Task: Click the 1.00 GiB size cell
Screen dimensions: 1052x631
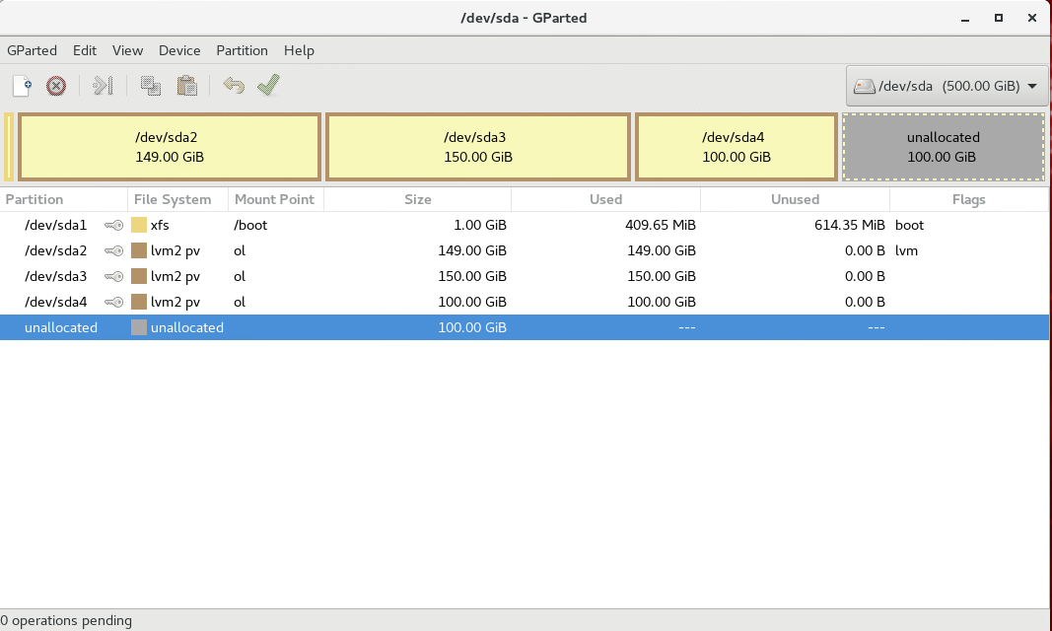Action: (480, 226)
